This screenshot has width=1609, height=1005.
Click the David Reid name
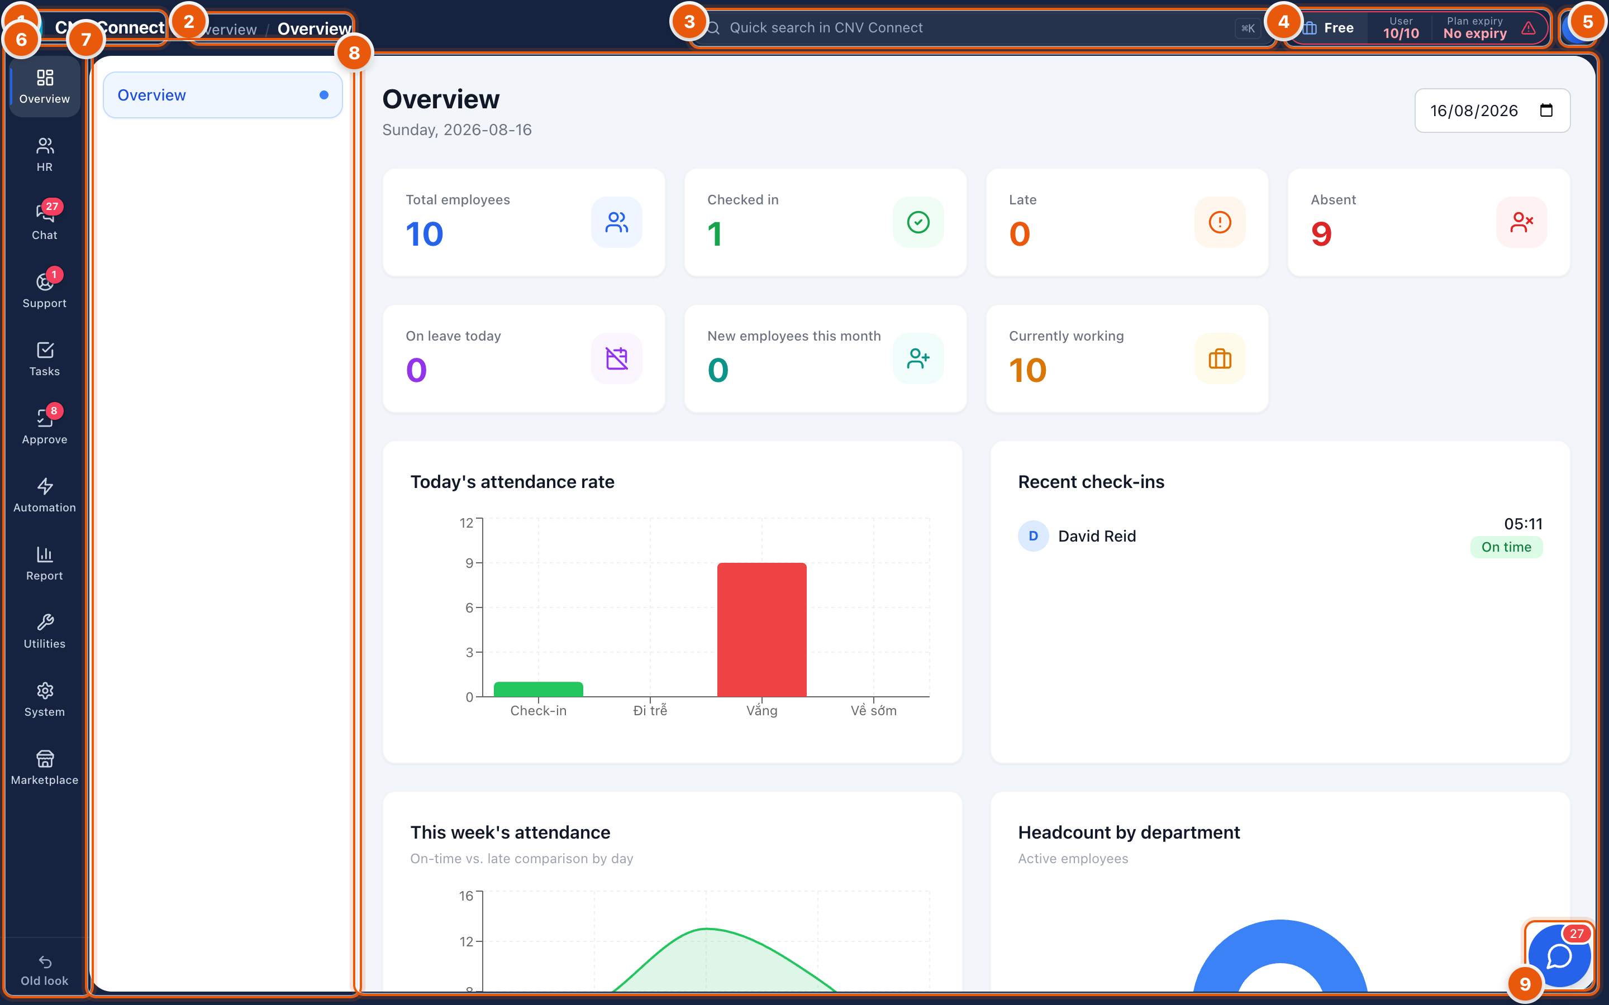pyautogui.click(x=1097, y=536)
